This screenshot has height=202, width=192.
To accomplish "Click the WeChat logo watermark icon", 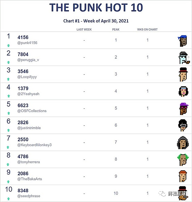I will [x=162, y=194].
